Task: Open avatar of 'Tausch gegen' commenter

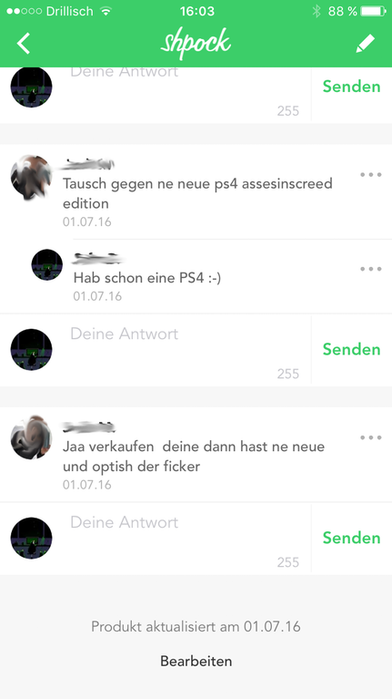Action: (x=31, y=177)
